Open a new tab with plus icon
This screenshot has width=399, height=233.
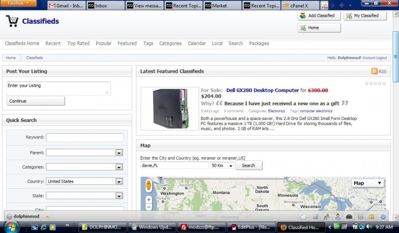(342, 5)
